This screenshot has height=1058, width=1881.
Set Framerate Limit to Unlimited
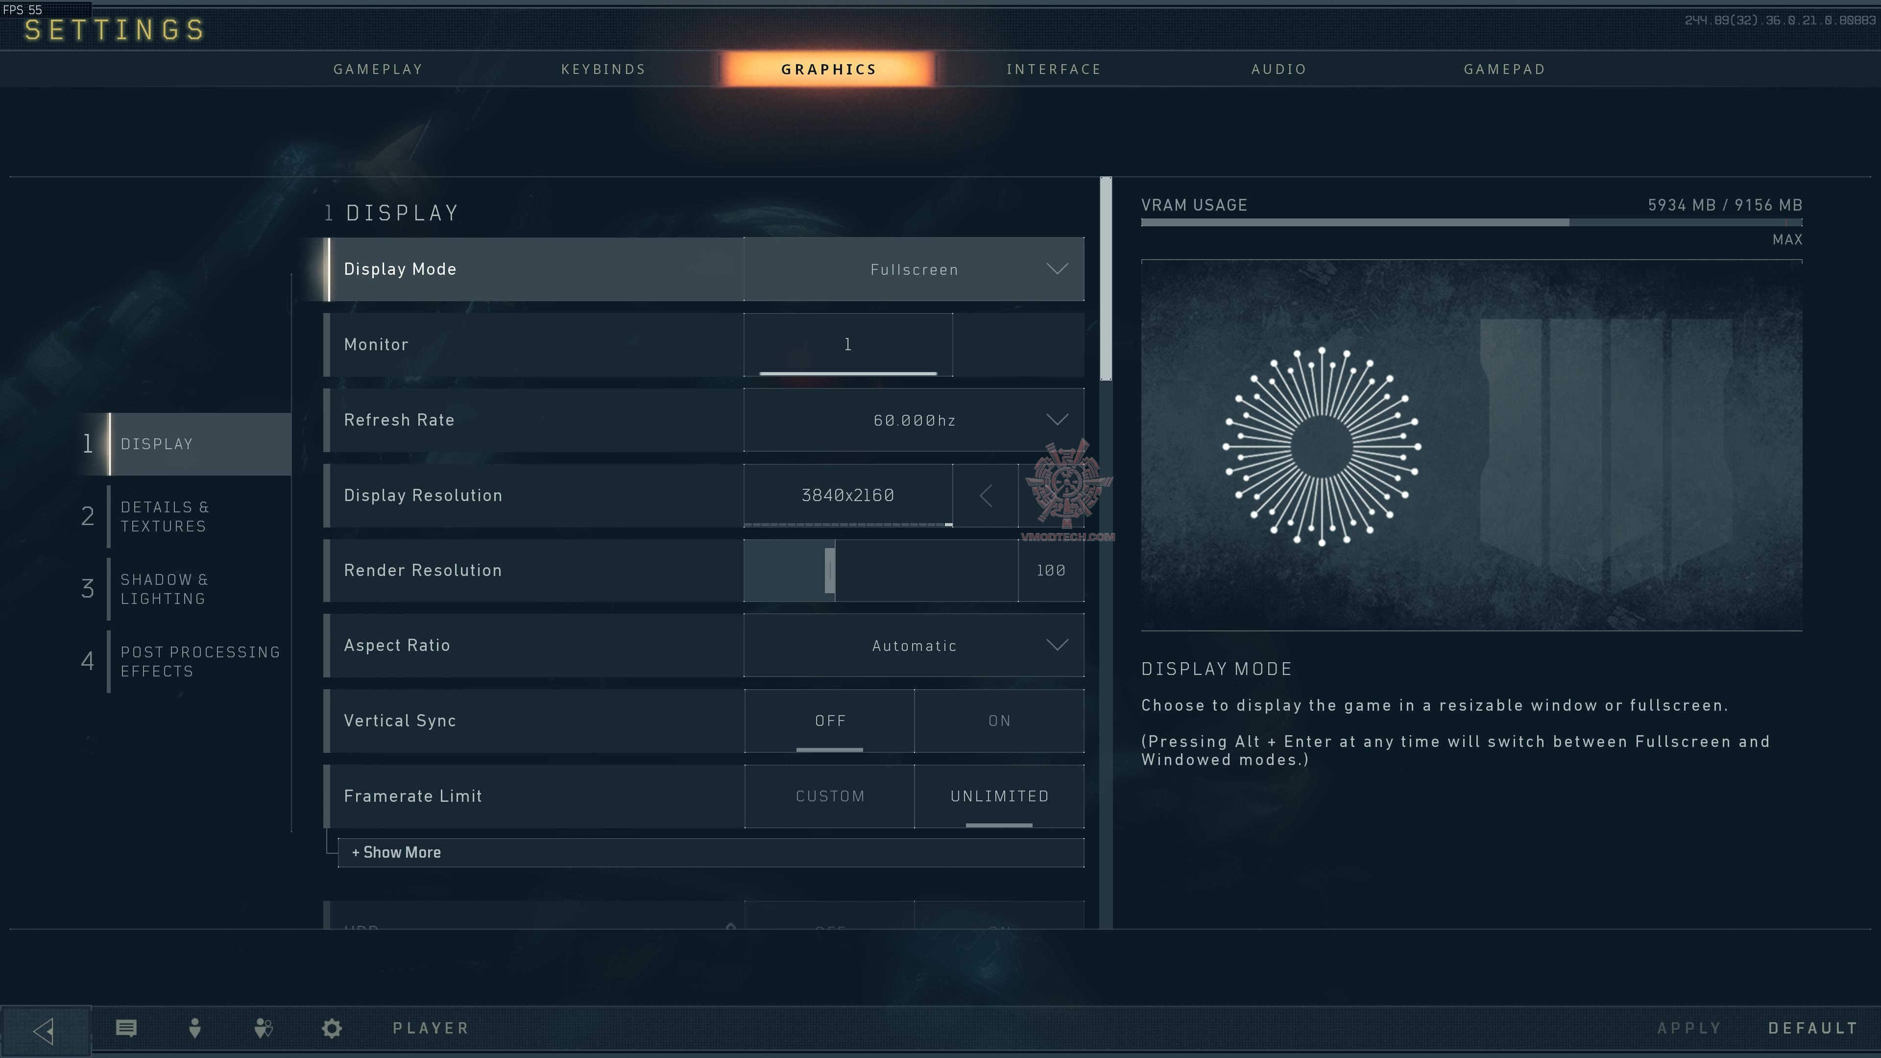[999, 796]
